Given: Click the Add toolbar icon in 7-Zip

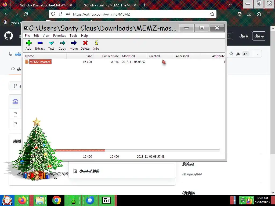Looking at the screenshot, I should (x=28, y=45).
